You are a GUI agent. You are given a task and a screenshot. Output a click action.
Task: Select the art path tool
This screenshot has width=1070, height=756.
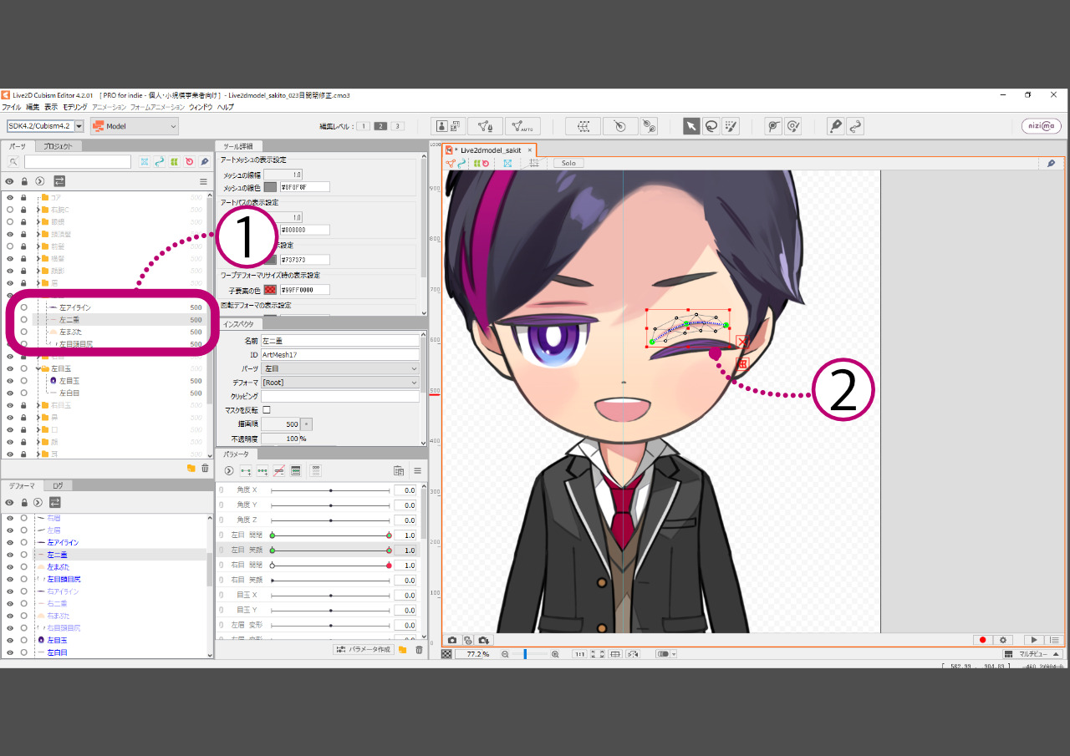835,126
